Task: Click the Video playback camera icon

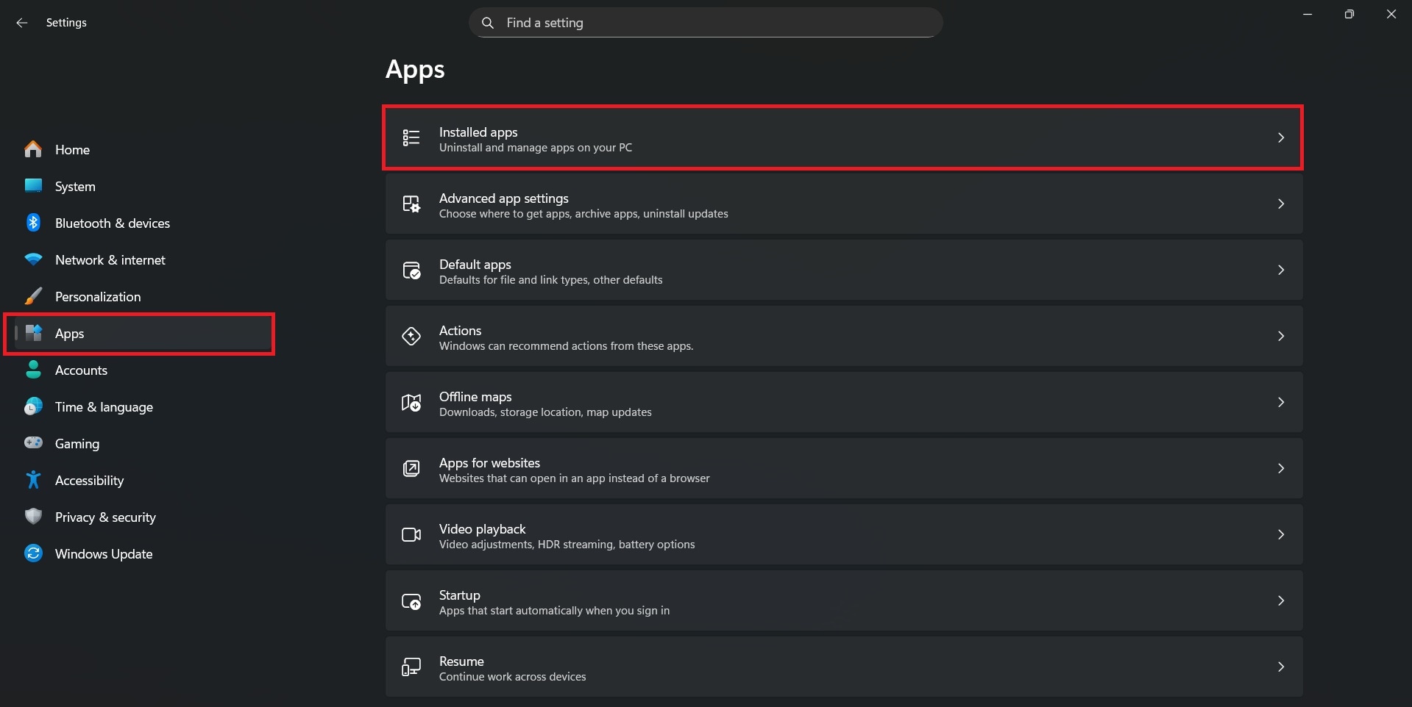Action: [x=411, y=534]
